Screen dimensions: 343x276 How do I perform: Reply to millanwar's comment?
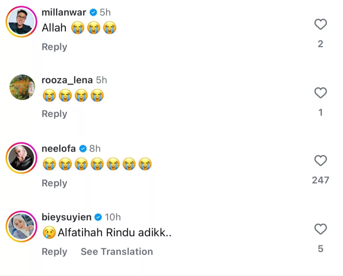[x=54, y=47]
